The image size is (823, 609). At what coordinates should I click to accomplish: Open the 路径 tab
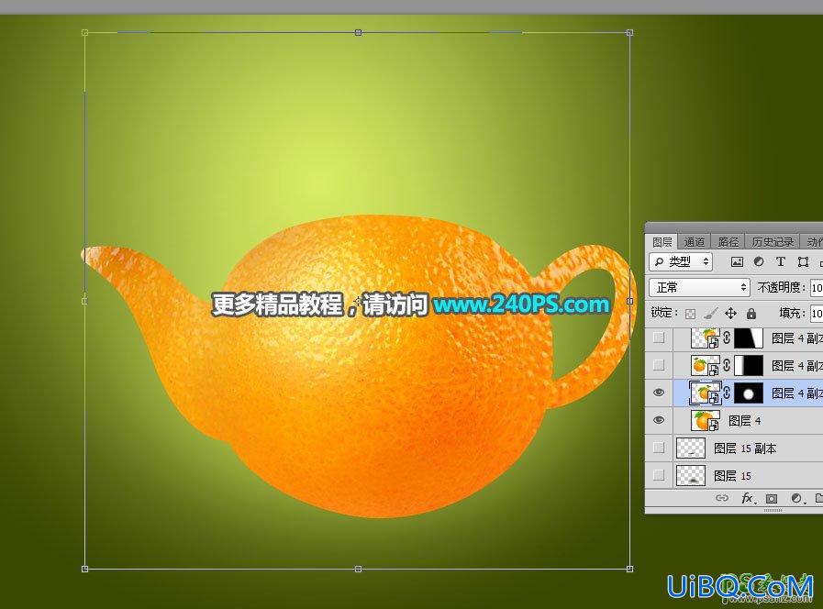click(x=728, y=242)
